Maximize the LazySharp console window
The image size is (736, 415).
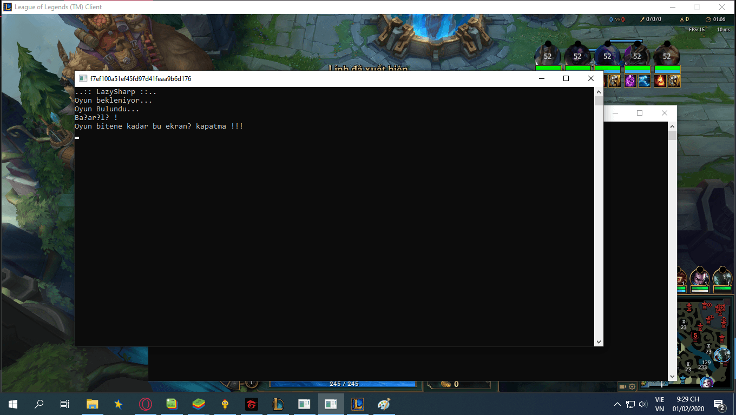(566, 79)
